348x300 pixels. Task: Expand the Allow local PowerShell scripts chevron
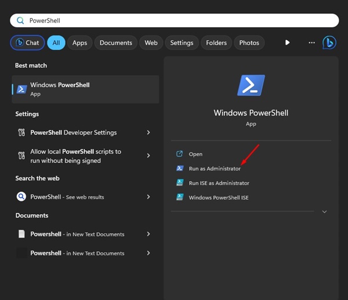coord(148,156)
